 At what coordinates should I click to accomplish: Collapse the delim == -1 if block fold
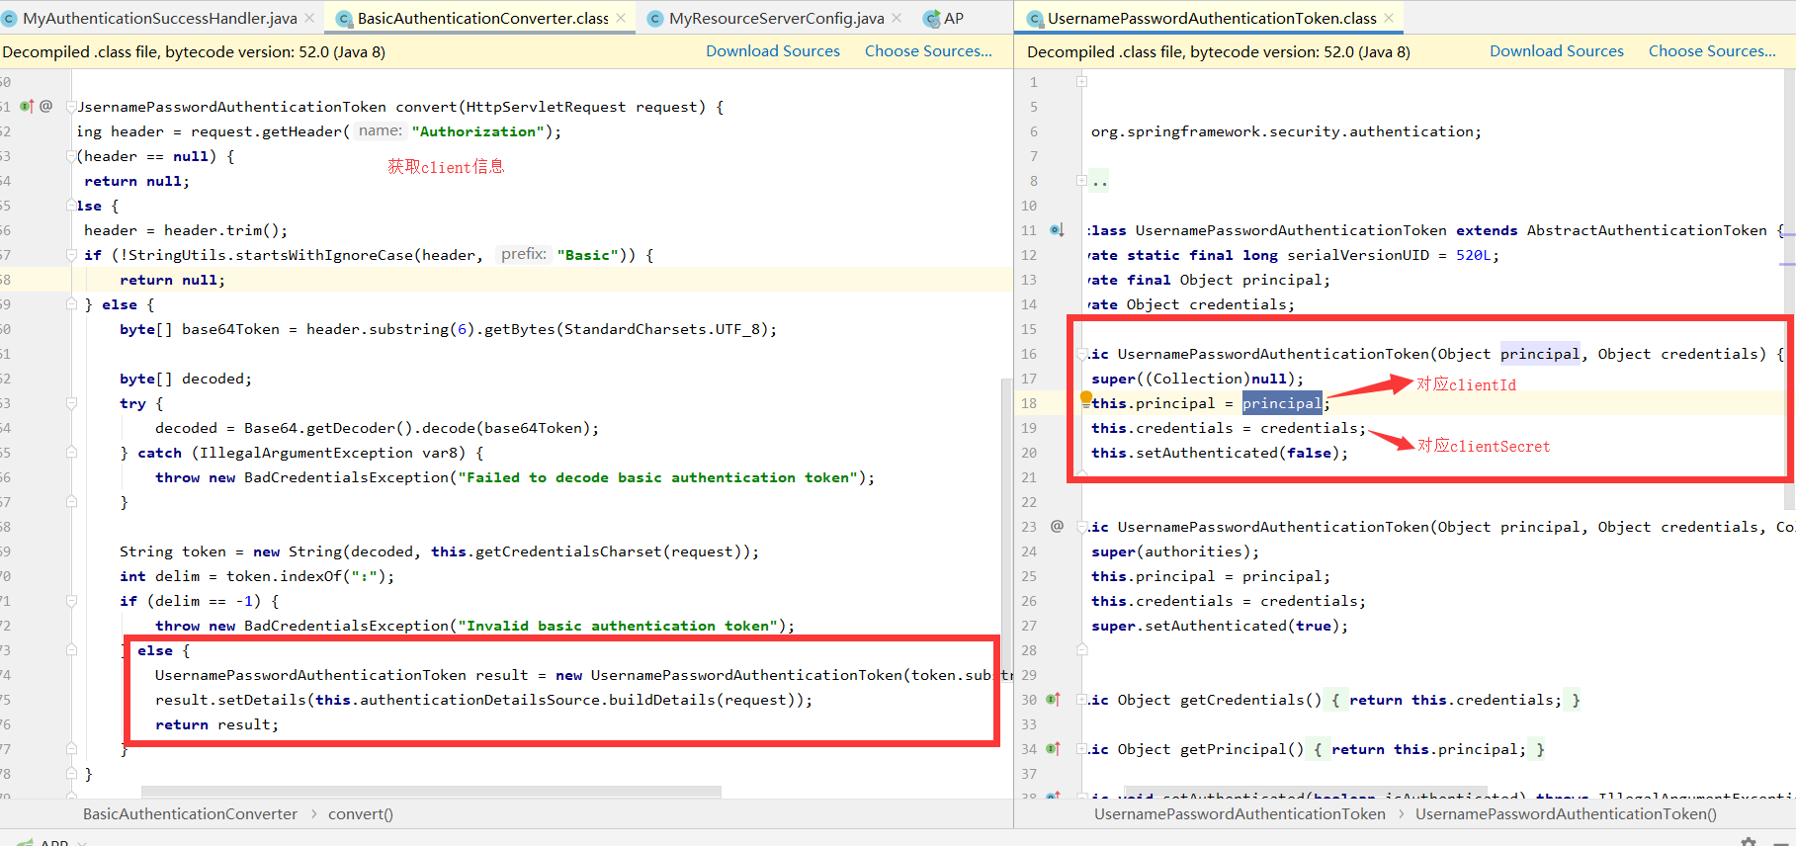pyautogui.click(x=71, y=600)
